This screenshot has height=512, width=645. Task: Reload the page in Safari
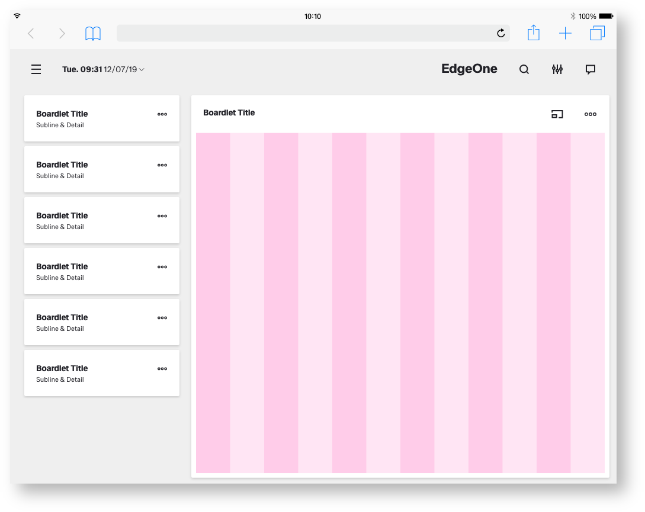(x=501, y=34)
